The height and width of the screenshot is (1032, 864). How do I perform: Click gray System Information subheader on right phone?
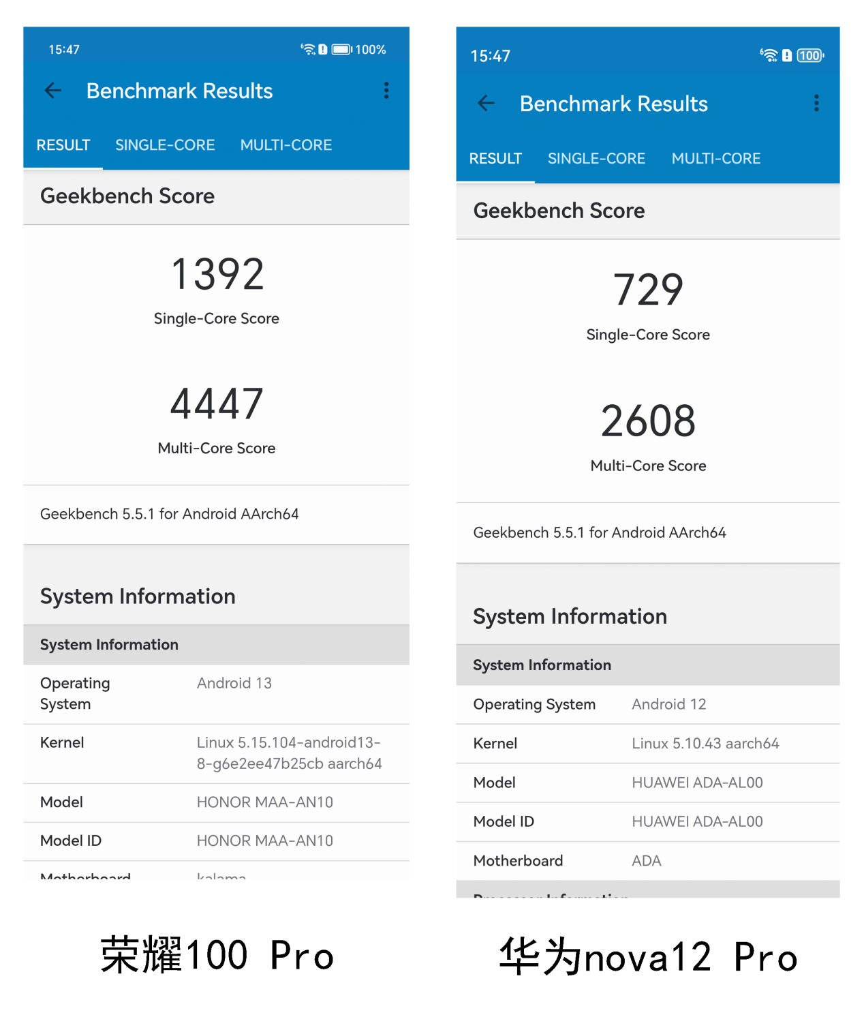click(x=542, y=665)
